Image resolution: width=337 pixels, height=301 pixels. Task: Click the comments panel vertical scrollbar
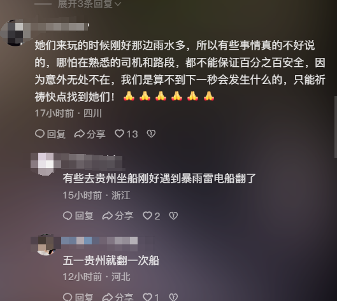pyautogui.click(x=336, y=127)
